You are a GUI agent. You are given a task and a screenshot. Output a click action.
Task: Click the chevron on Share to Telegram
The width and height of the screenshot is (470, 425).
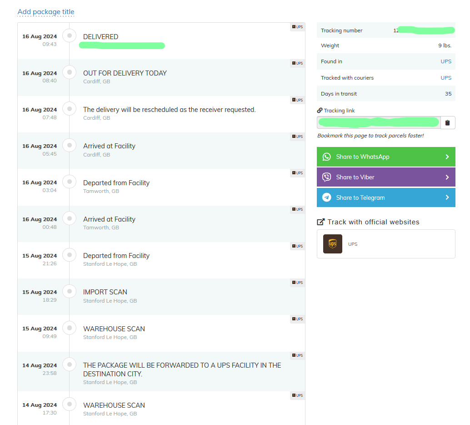[x=447, y=198]
